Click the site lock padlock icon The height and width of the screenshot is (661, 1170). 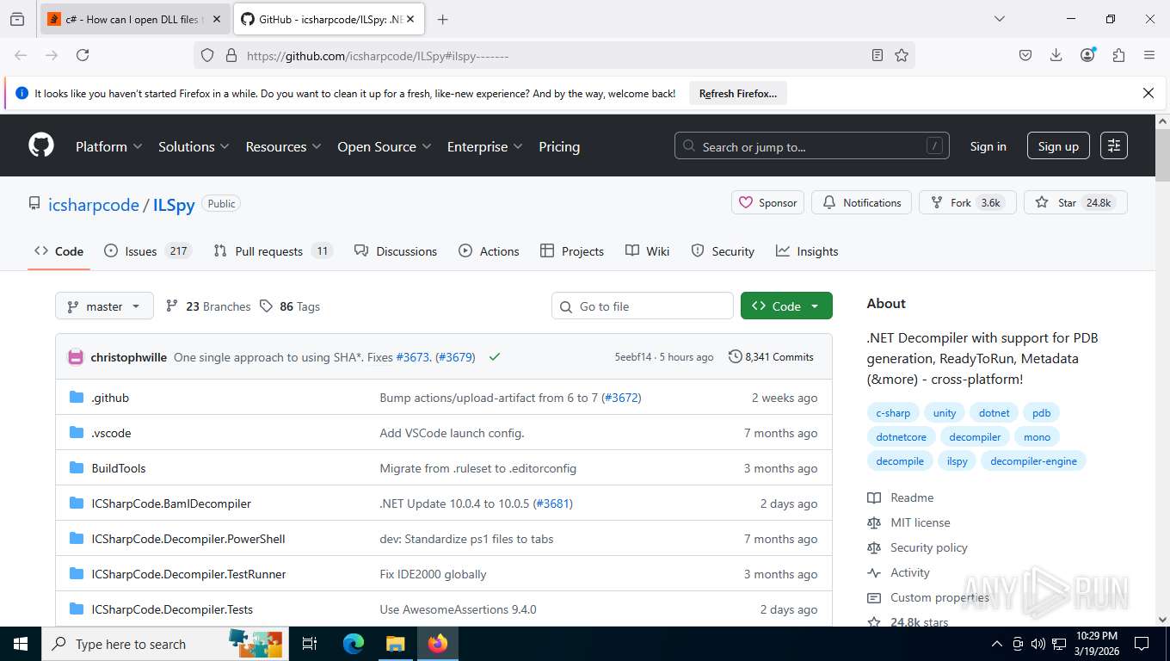[x=231, y=55]
